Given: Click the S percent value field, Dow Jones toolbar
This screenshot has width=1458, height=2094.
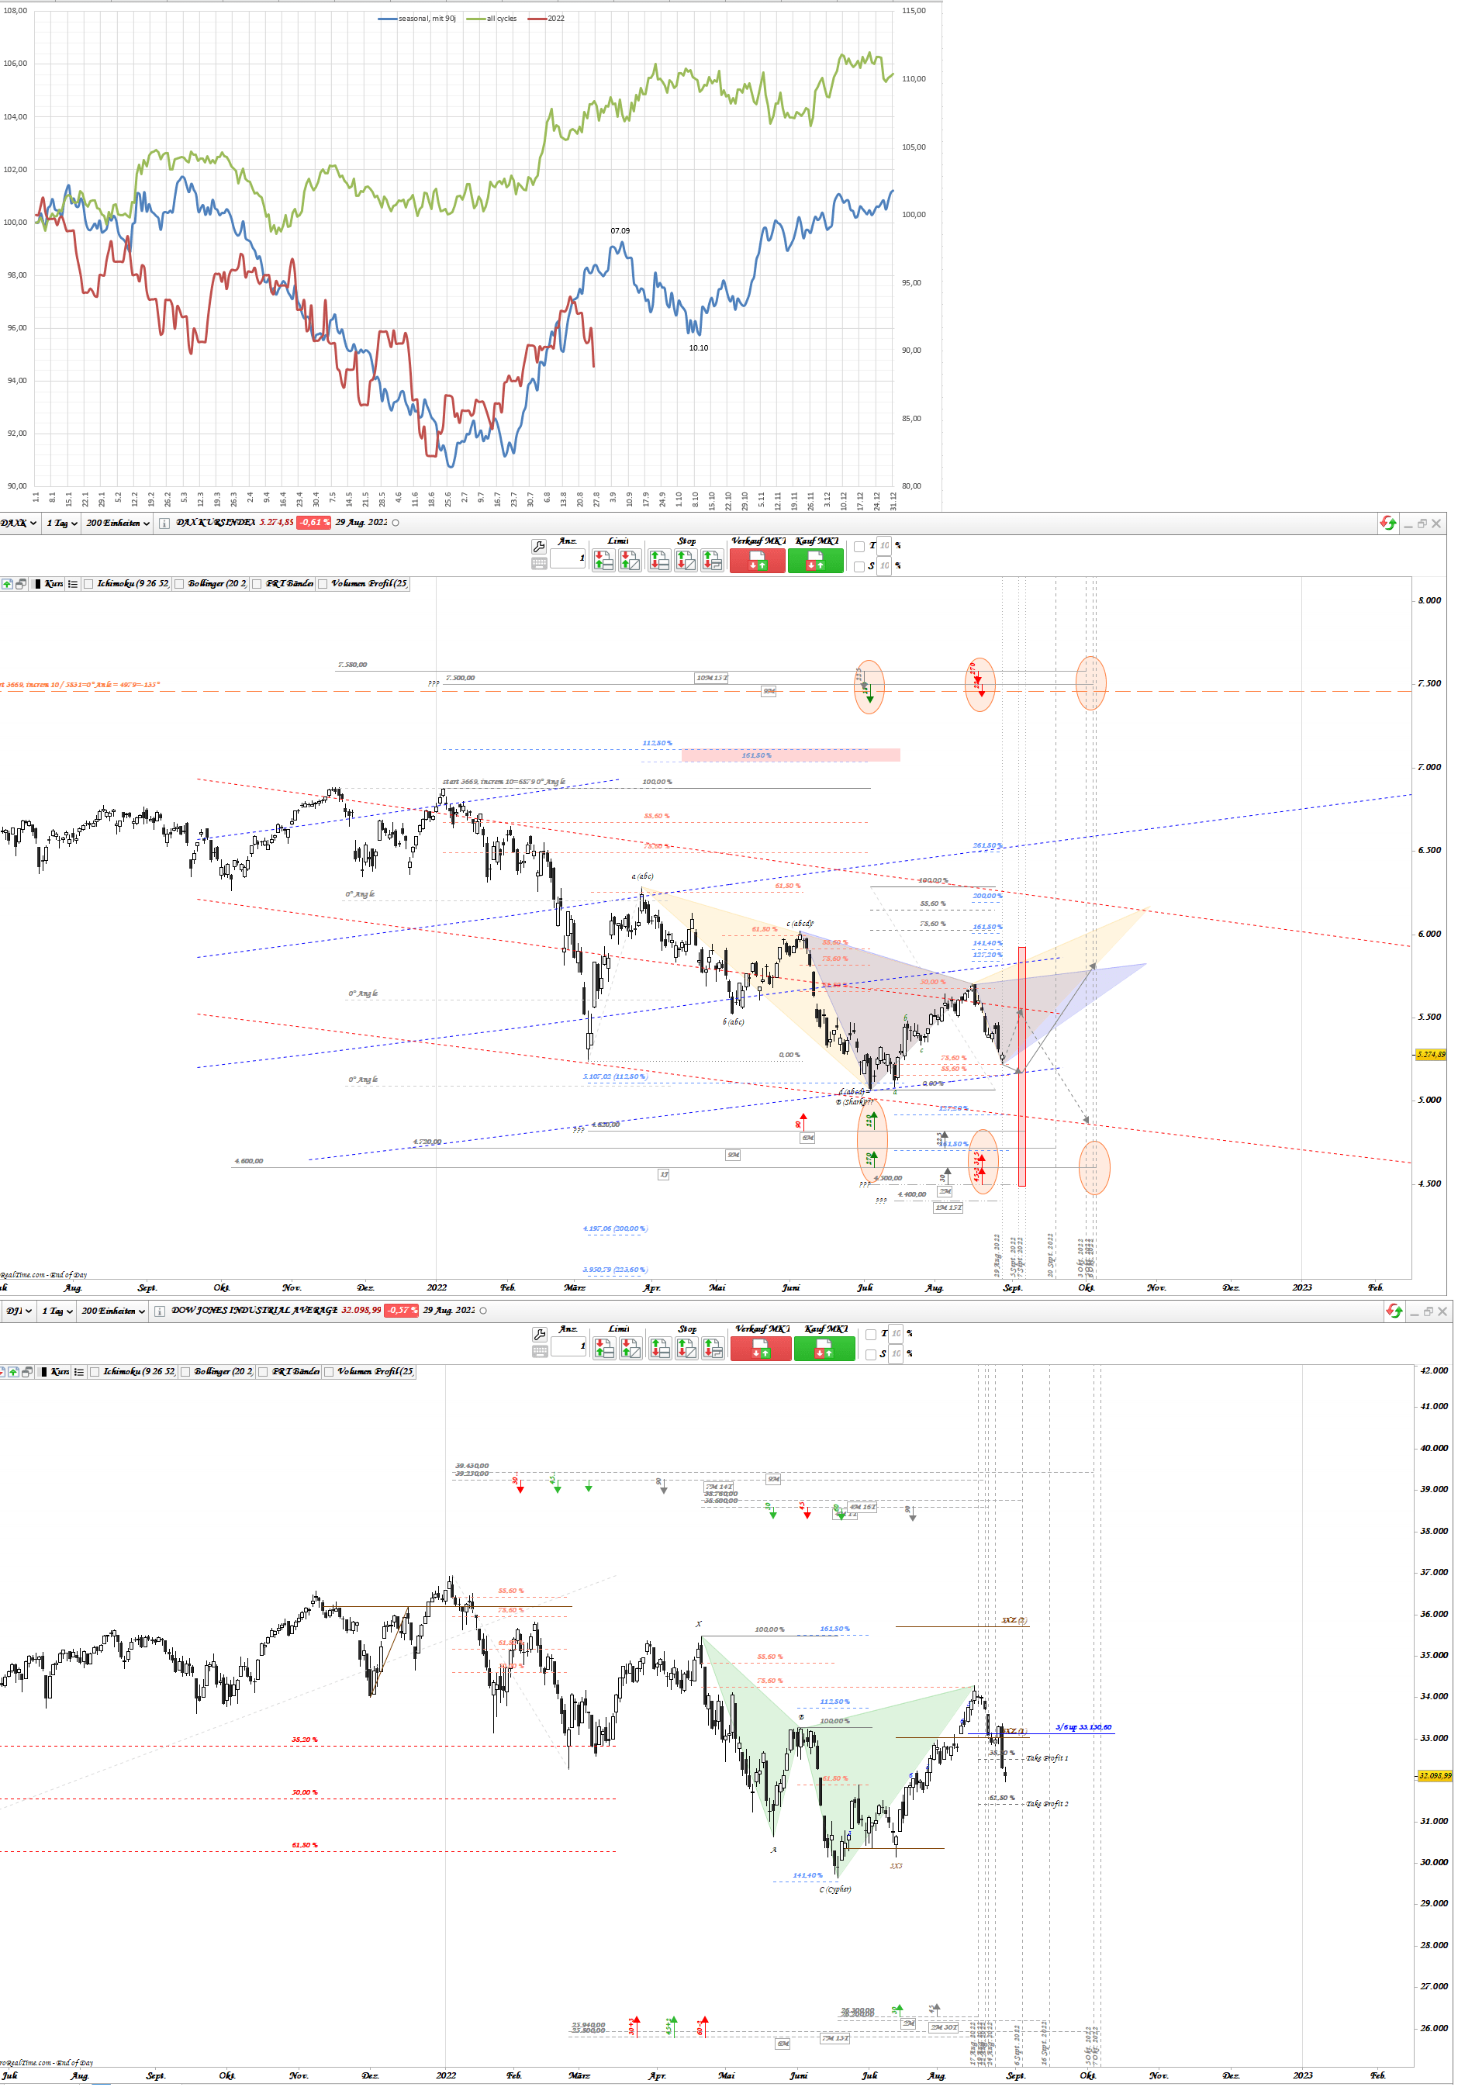Looking at the screenshot, I should coord(896,1354).
